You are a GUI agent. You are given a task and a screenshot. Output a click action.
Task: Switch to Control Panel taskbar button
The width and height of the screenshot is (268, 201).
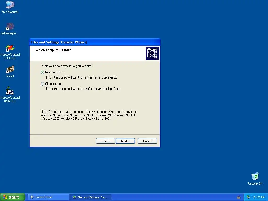tap(48, 197)
